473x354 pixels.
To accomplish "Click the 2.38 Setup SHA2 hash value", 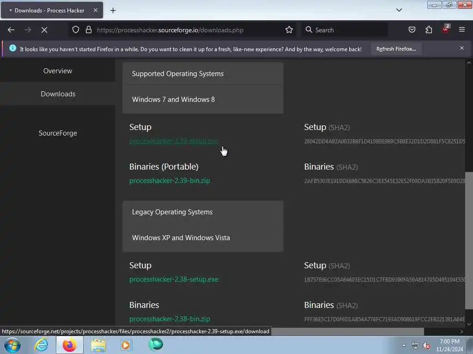I will (384, 280).
